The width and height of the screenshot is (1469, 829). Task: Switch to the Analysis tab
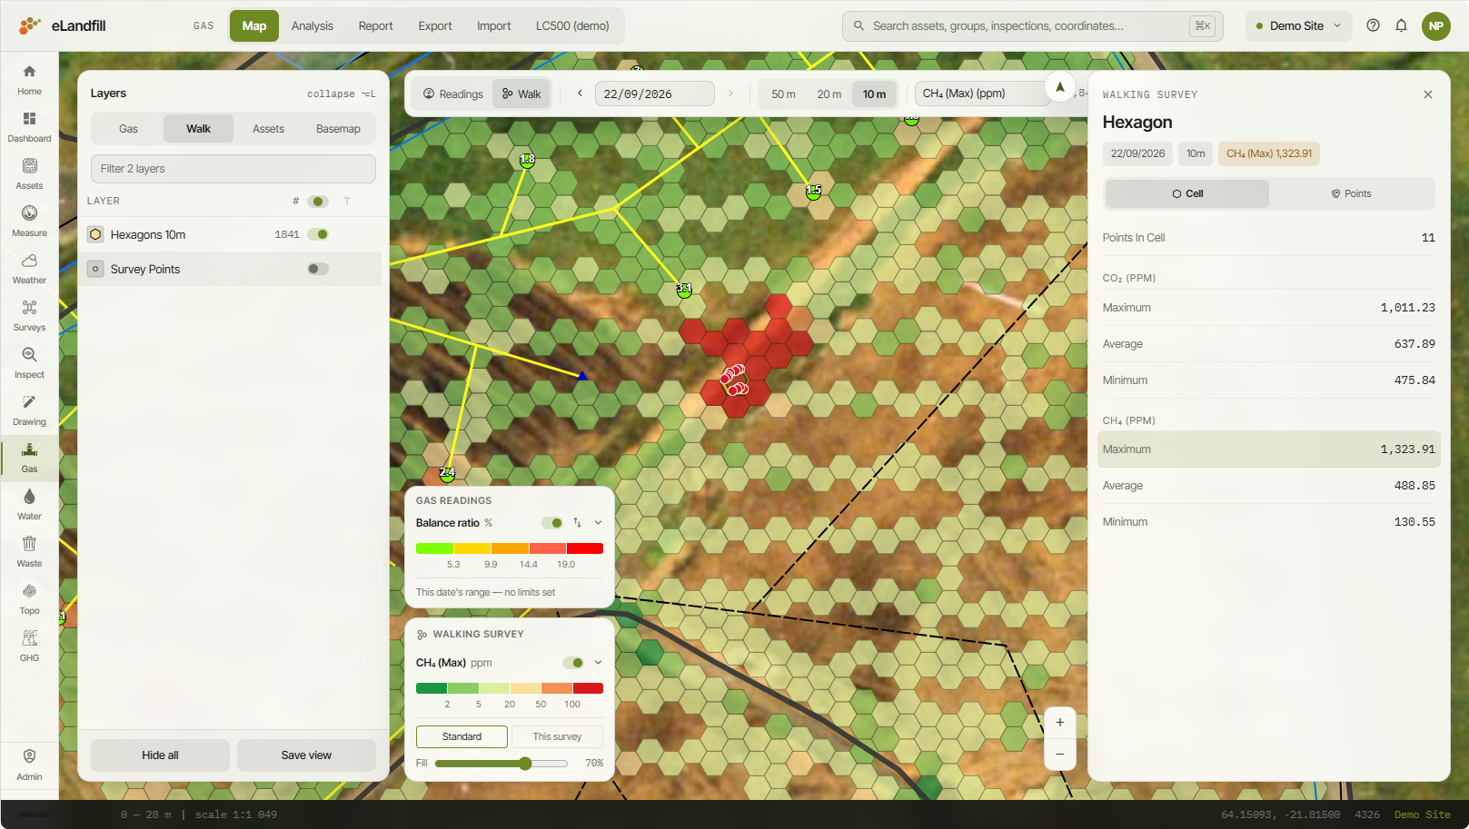point(313,25)
